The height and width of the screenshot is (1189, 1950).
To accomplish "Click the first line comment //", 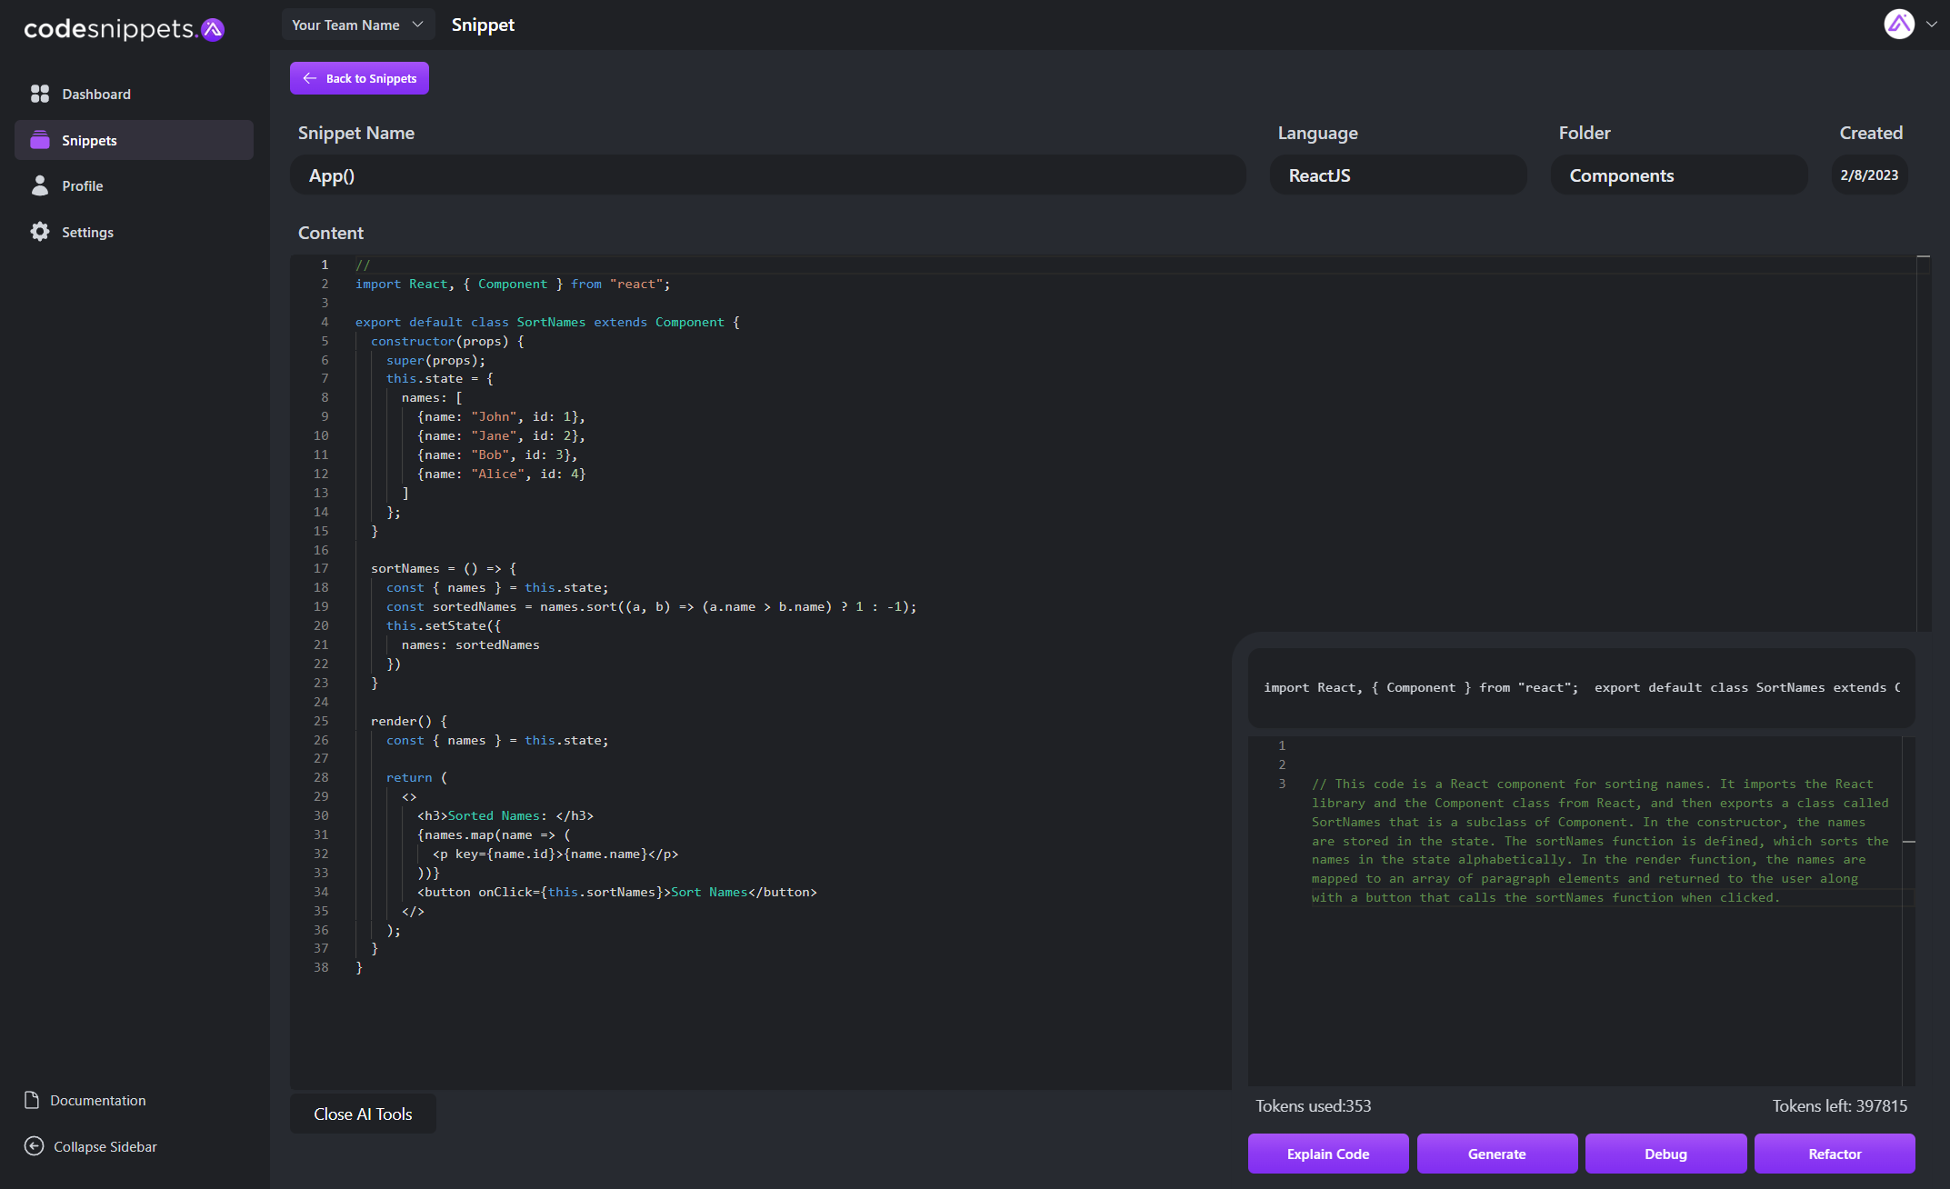I will point(363,265).
